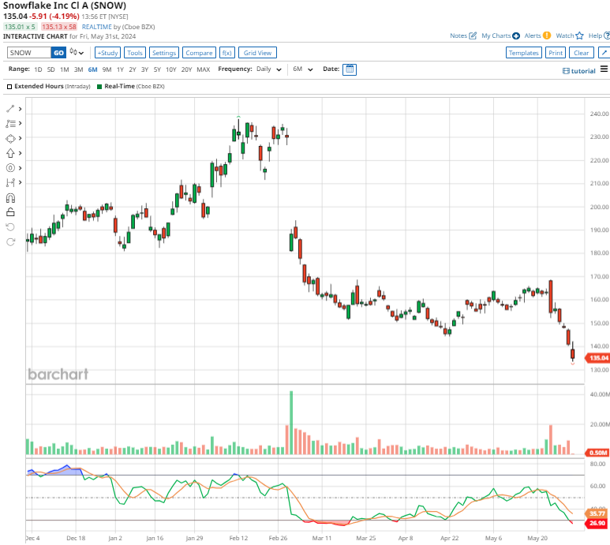The height and width of the screenshot is (545, 610).
Task: Click the Notes edit icon
Action: click(x=473, y=35)
